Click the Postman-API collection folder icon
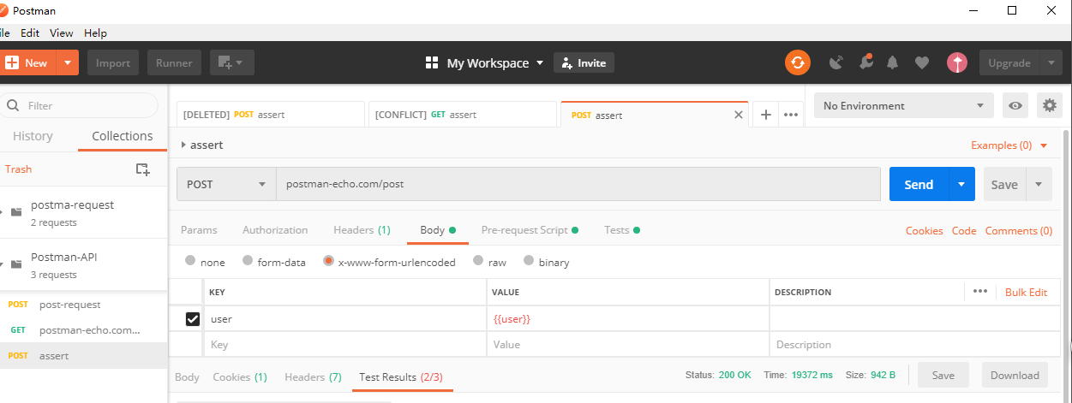This screenshot has width=1072, height=403. [x=16, y=264]
